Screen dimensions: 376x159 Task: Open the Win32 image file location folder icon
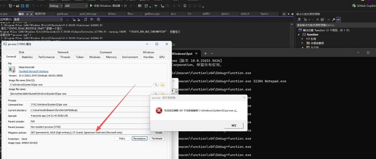[x=162, y=85]
